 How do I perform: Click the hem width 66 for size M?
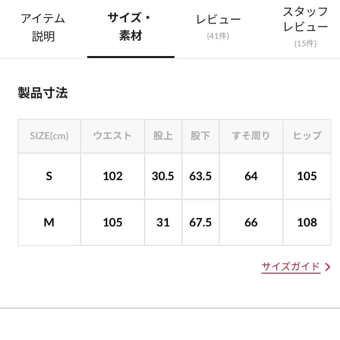pyautogui.click(x=250, y=223)
